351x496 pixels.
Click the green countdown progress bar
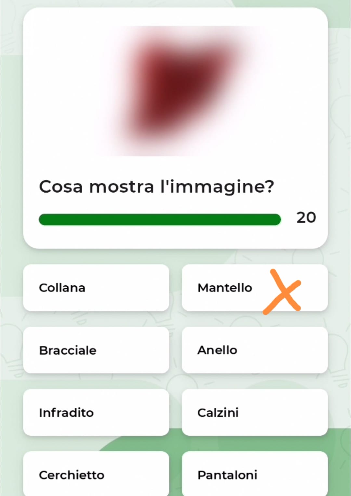tap(160, 219)
